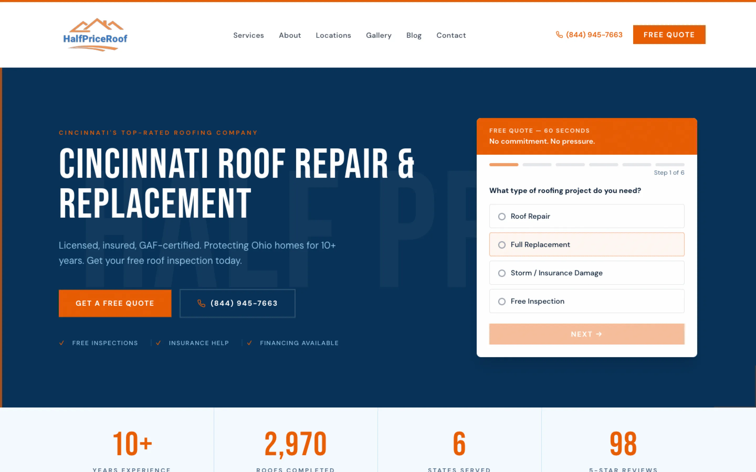Viewport: 756px width, 472px height.
Task: Click the orange roof graphic in the logo
Action: pyautogui.click(x=96, y=24)
